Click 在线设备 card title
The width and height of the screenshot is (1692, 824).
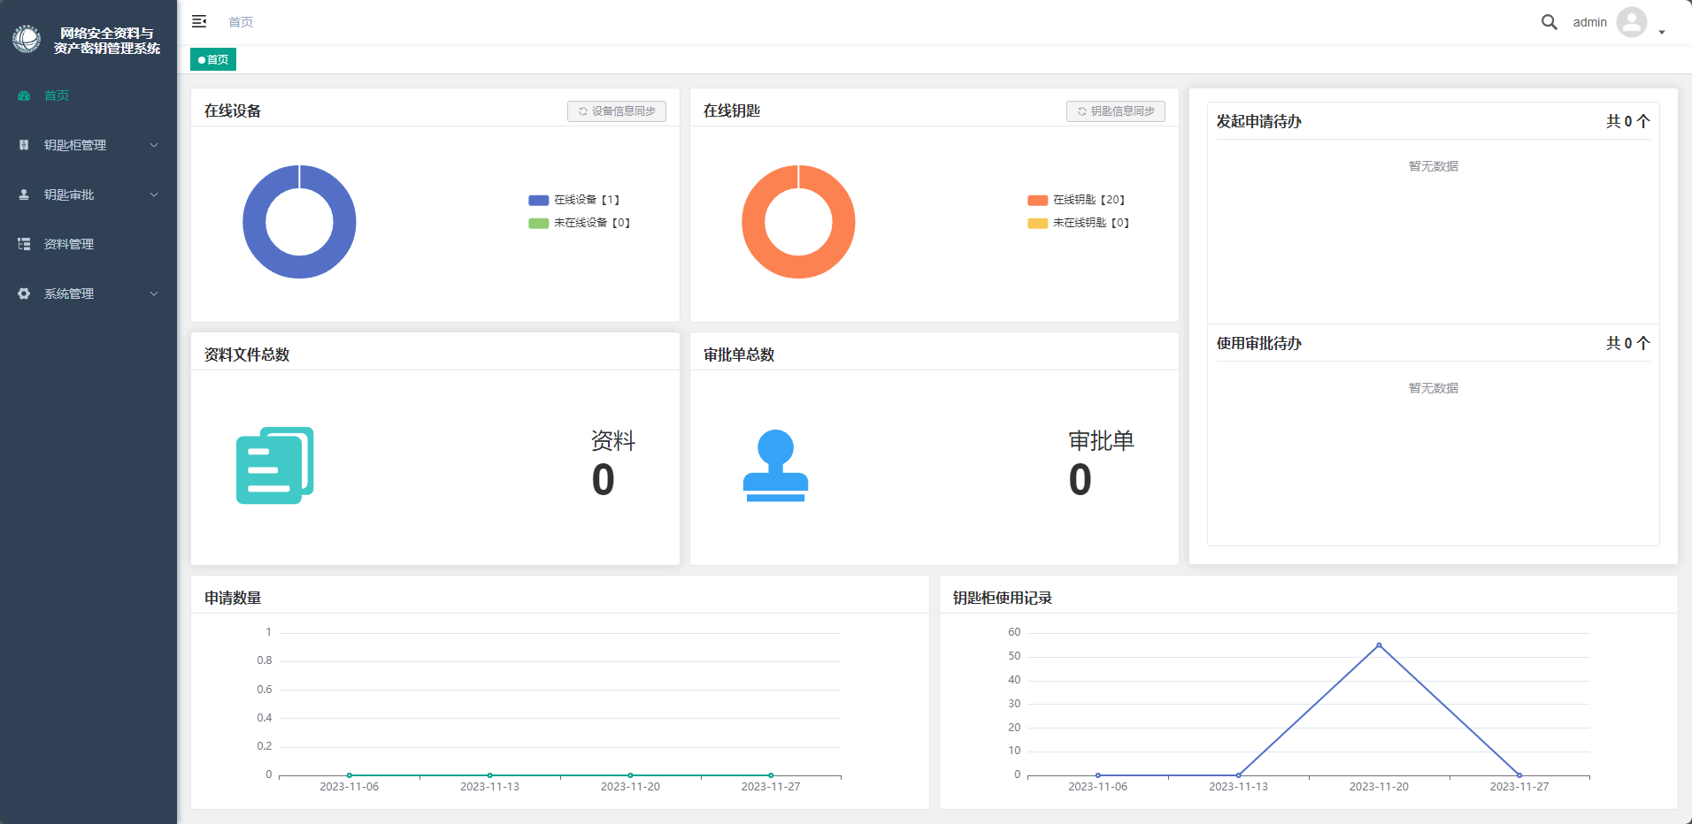click(233, 111)
